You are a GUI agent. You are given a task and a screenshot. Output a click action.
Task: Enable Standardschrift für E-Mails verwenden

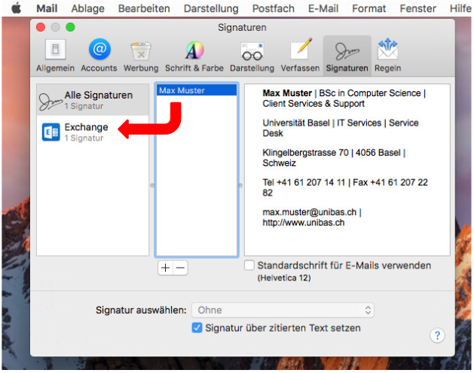tap(249, 265)
